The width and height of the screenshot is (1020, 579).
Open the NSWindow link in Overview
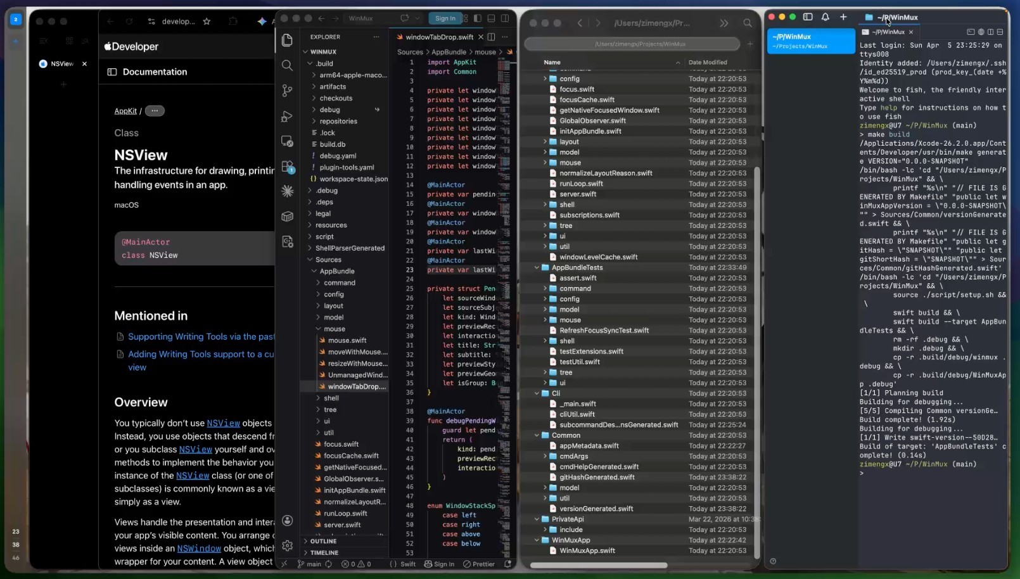(x=199, y=549)
